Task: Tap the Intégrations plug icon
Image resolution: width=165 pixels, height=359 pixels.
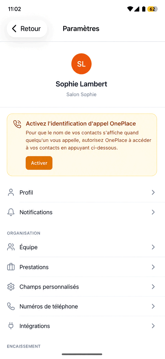Action: [x=11, y=326]
